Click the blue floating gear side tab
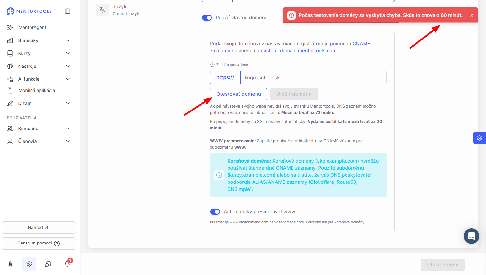The image size is (486, 275). pos(480,138)
